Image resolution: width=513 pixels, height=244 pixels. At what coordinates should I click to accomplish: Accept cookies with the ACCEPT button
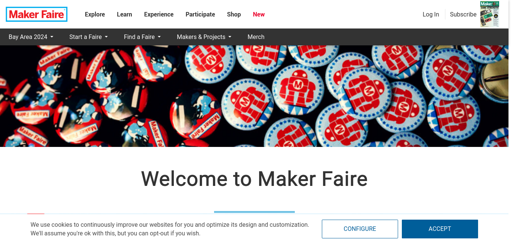click(x=440, y=229)
